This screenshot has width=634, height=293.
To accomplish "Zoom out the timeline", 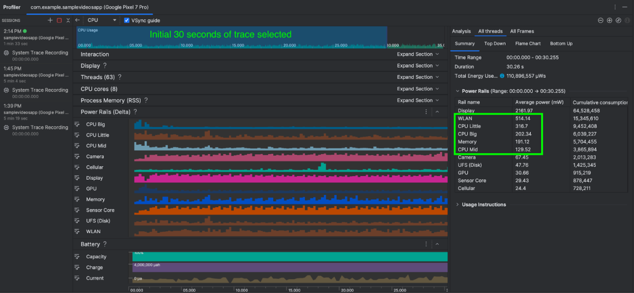I will [x=600, y=20].
